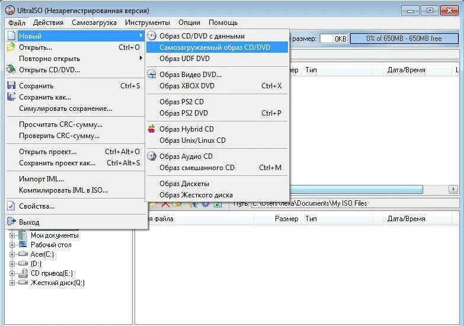The image size is (464, 326).
Task: Click the open folder icon beside Открыть...
Action: click(11, 47)
